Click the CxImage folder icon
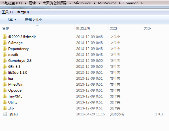 click(x=5, y=43)
